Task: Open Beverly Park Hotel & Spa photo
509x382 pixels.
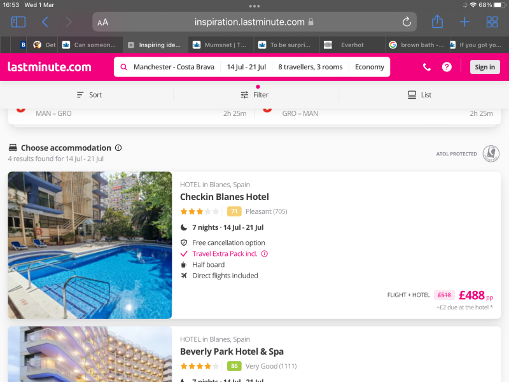Action: [90, 354]
